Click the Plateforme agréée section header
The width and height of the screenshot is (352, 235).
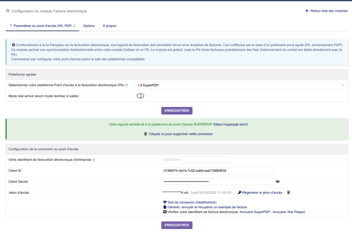pyautogui.click(x=177, y=74)
